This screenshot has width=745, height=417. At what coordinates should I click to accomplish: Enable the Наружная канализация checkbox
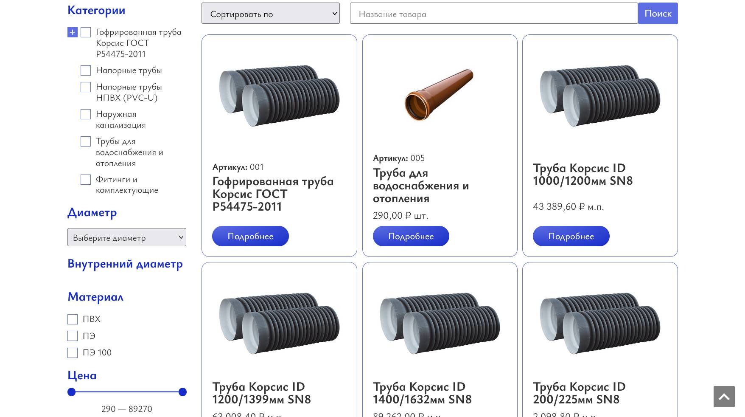[86, 114]
